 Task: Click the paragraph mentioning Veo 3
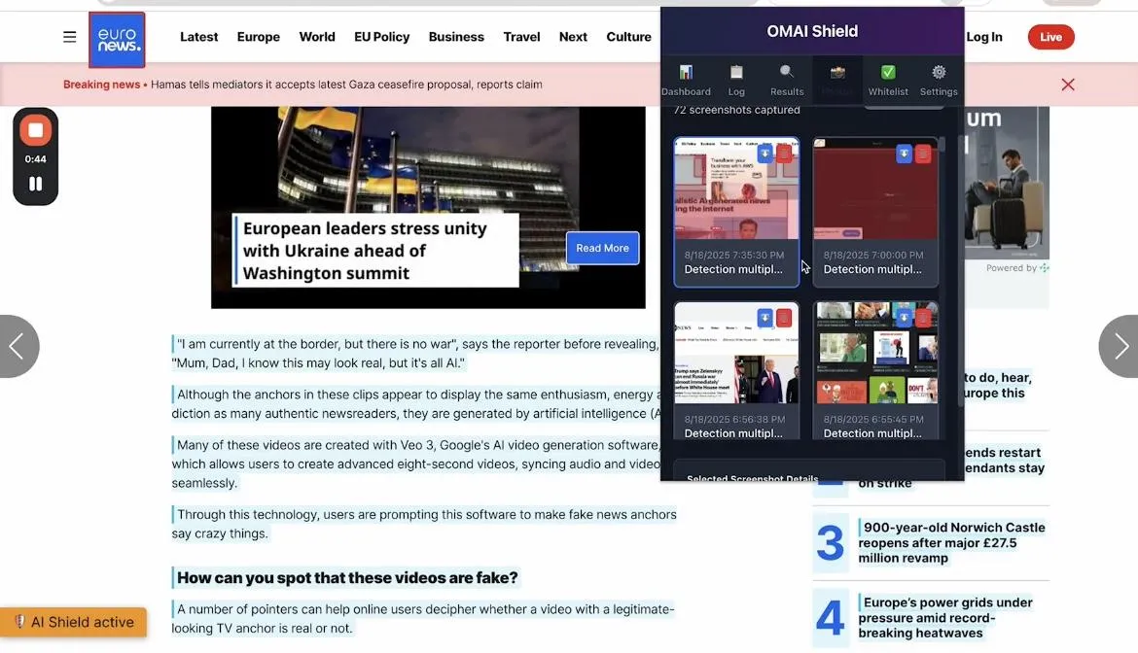click(416, 464)
